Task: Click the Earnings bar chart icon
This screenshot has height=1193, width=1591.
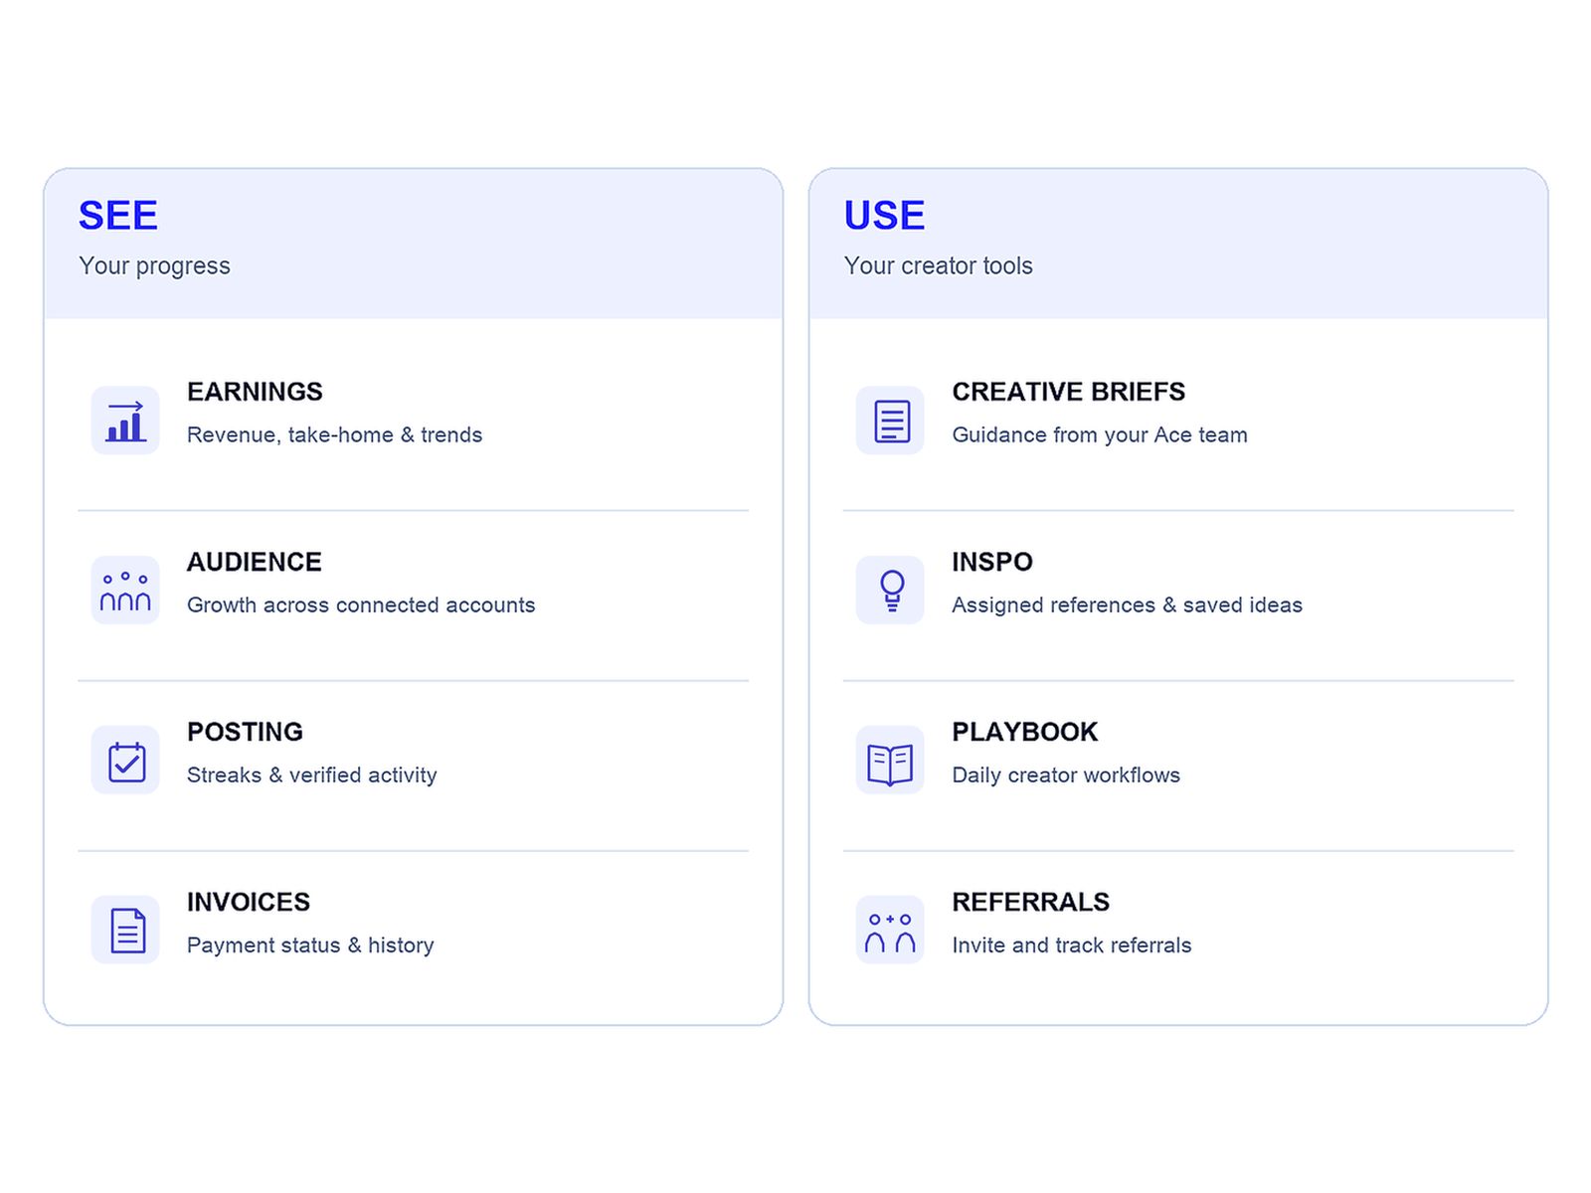Action: [125, 421]
